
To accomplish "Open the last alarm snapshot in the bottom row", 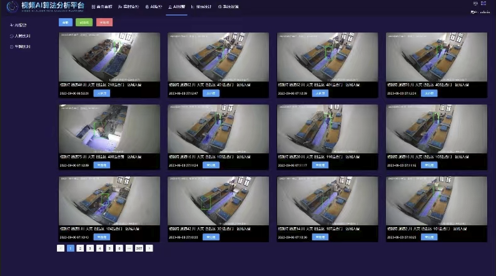I will (436, 200).
